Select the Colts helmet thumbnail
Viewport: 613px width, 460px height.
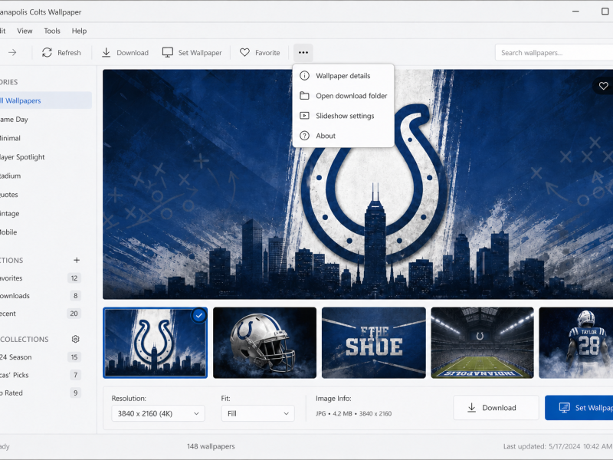coord(264,343)
